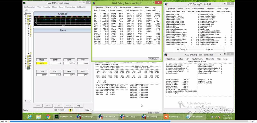Image resolution: width=257 pixels, height=123 pixels.
Task: Open Faults/Alarms menu in vvspl ips2 window
Action: pos(126,7)
